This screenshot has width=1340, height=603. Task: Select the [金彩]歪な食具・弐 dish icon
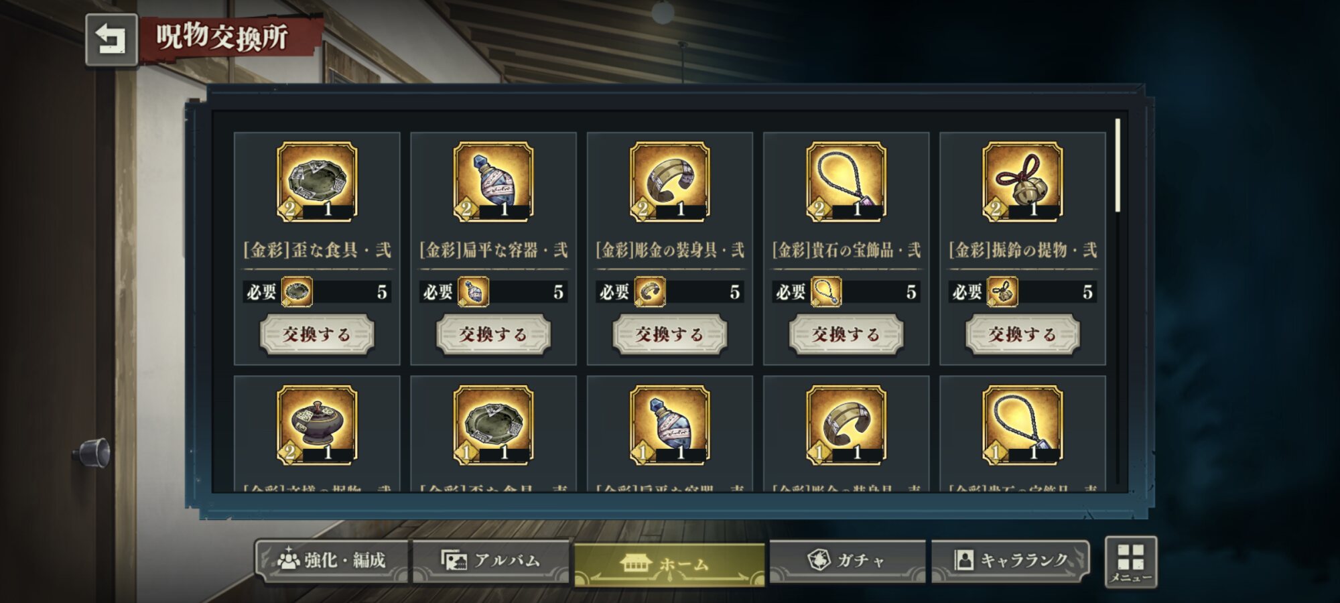point(317,181)
